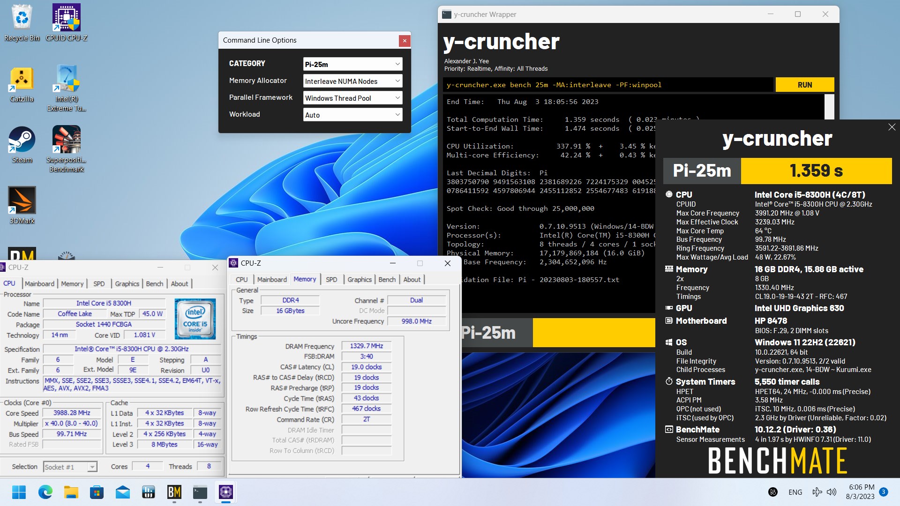Click the Memory Type DDR4 field
The width and height of the screenshot is (900, 506).
(x=291, y=300)
